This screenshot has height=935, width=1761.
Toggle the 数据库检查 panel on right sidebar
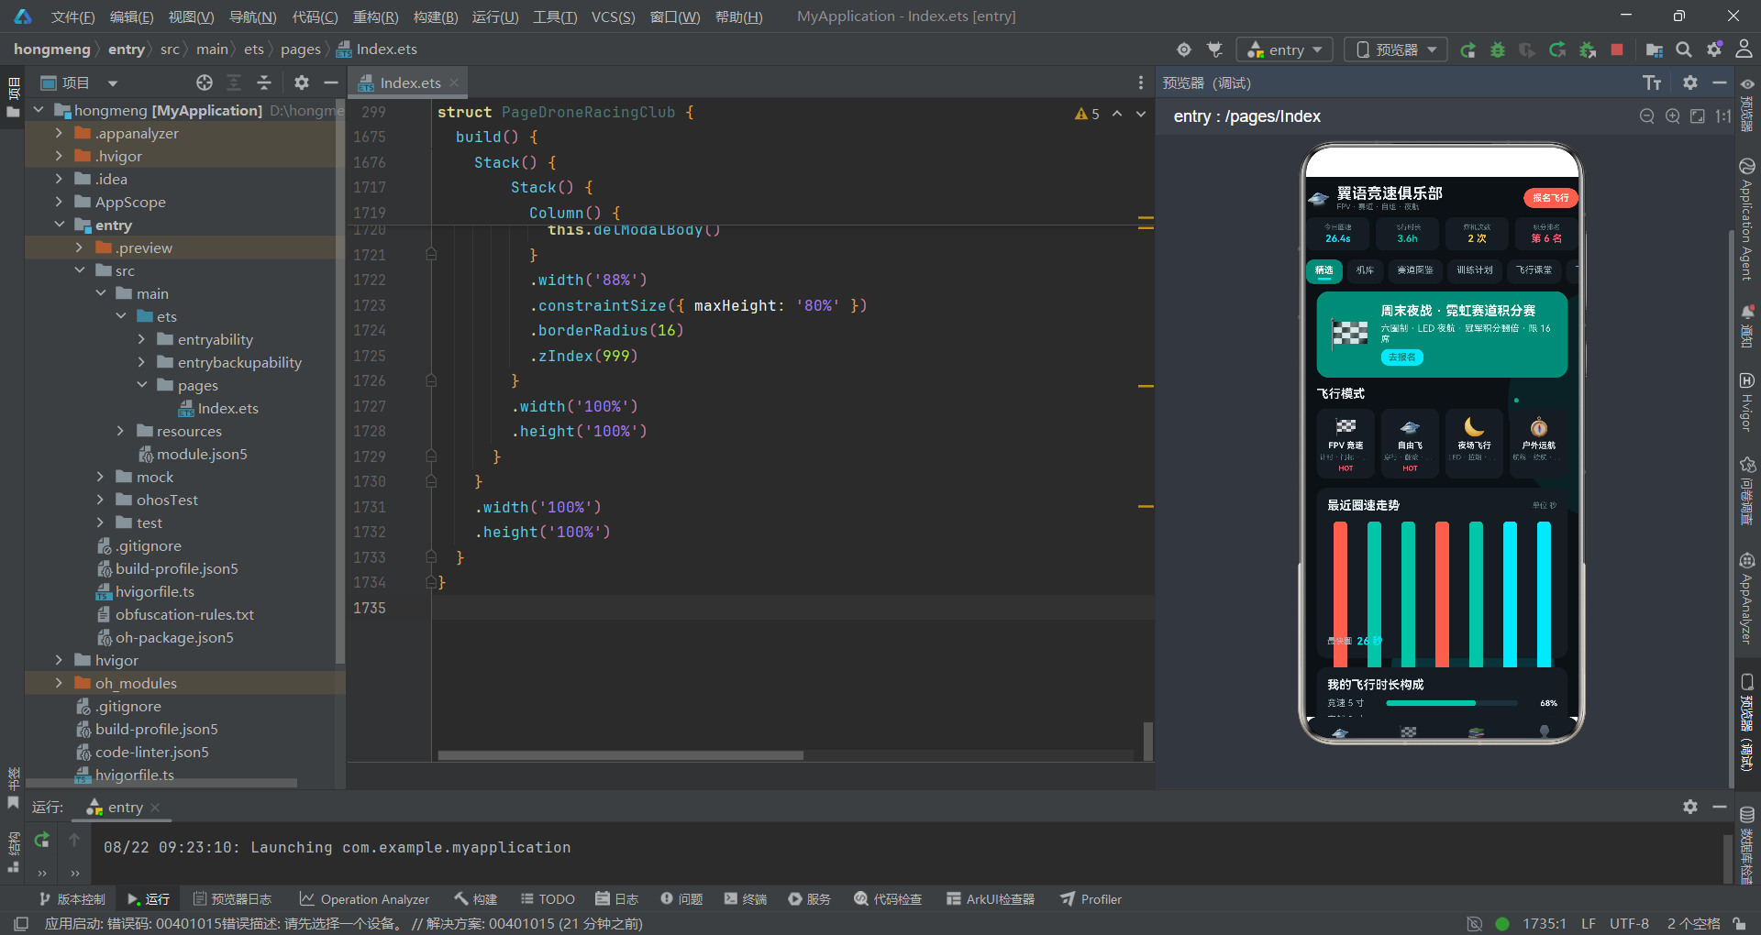tap(1747, 845)
